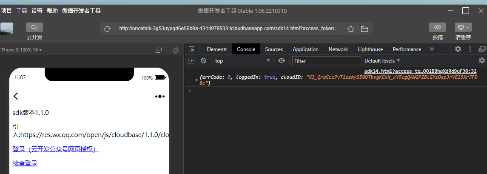Open the 工具 menu
The image size is (487, 174).
coord(22,11)
